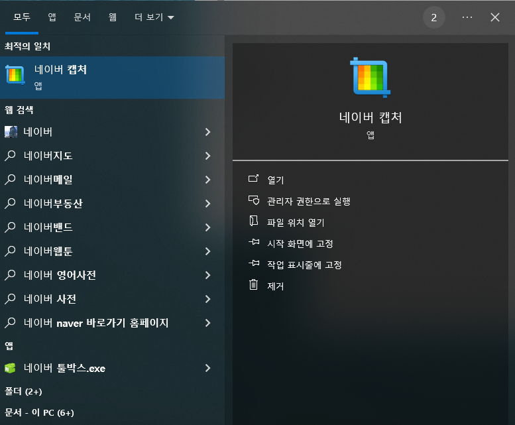Select the 네이버지도 search suggestion text
Screen dimensions: 515x425
(x=48, y=156)
